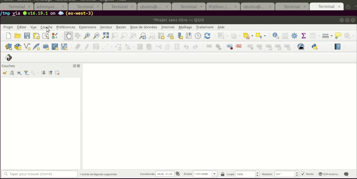Screen dimensions: 357x179
Task: Open the help contents book icon
Action: tap(338, 47)
